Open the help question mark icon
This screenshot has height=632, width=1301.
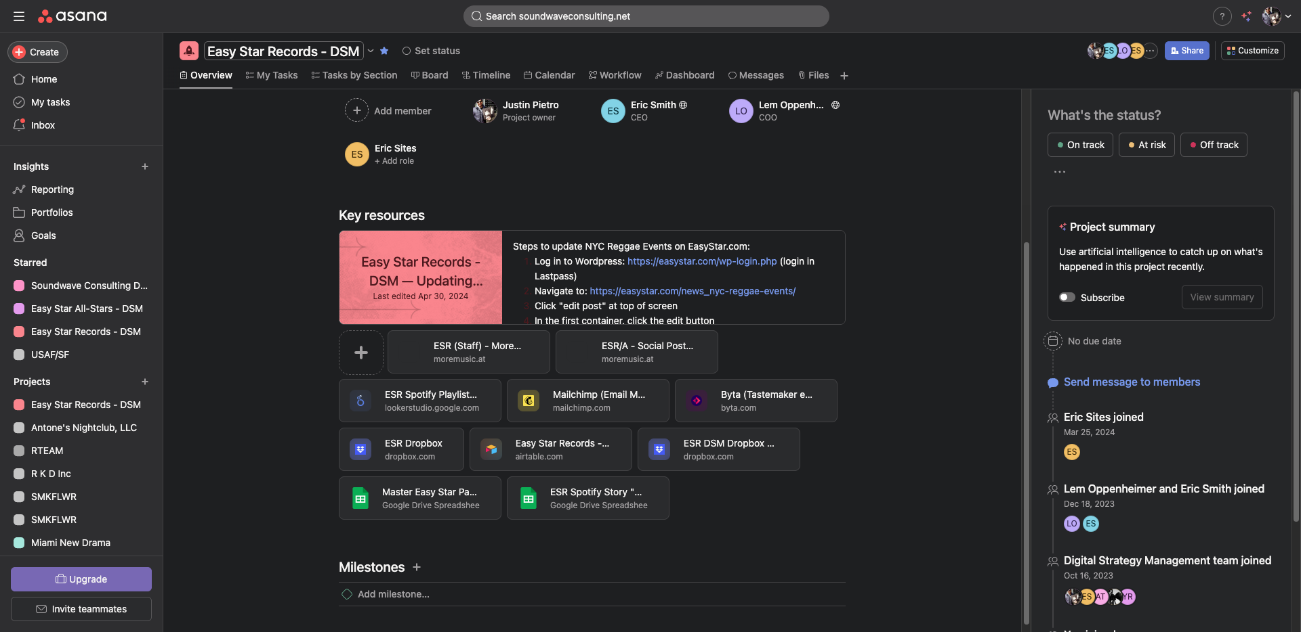[x=1222, y=16]
